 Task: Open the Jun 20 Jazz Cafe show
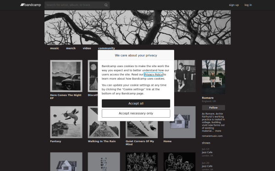208,166
